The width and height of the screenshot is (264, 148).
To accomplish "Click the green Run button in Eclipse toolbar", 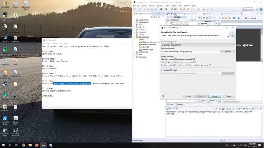I will pyautogui.click(x=161, y=9).
